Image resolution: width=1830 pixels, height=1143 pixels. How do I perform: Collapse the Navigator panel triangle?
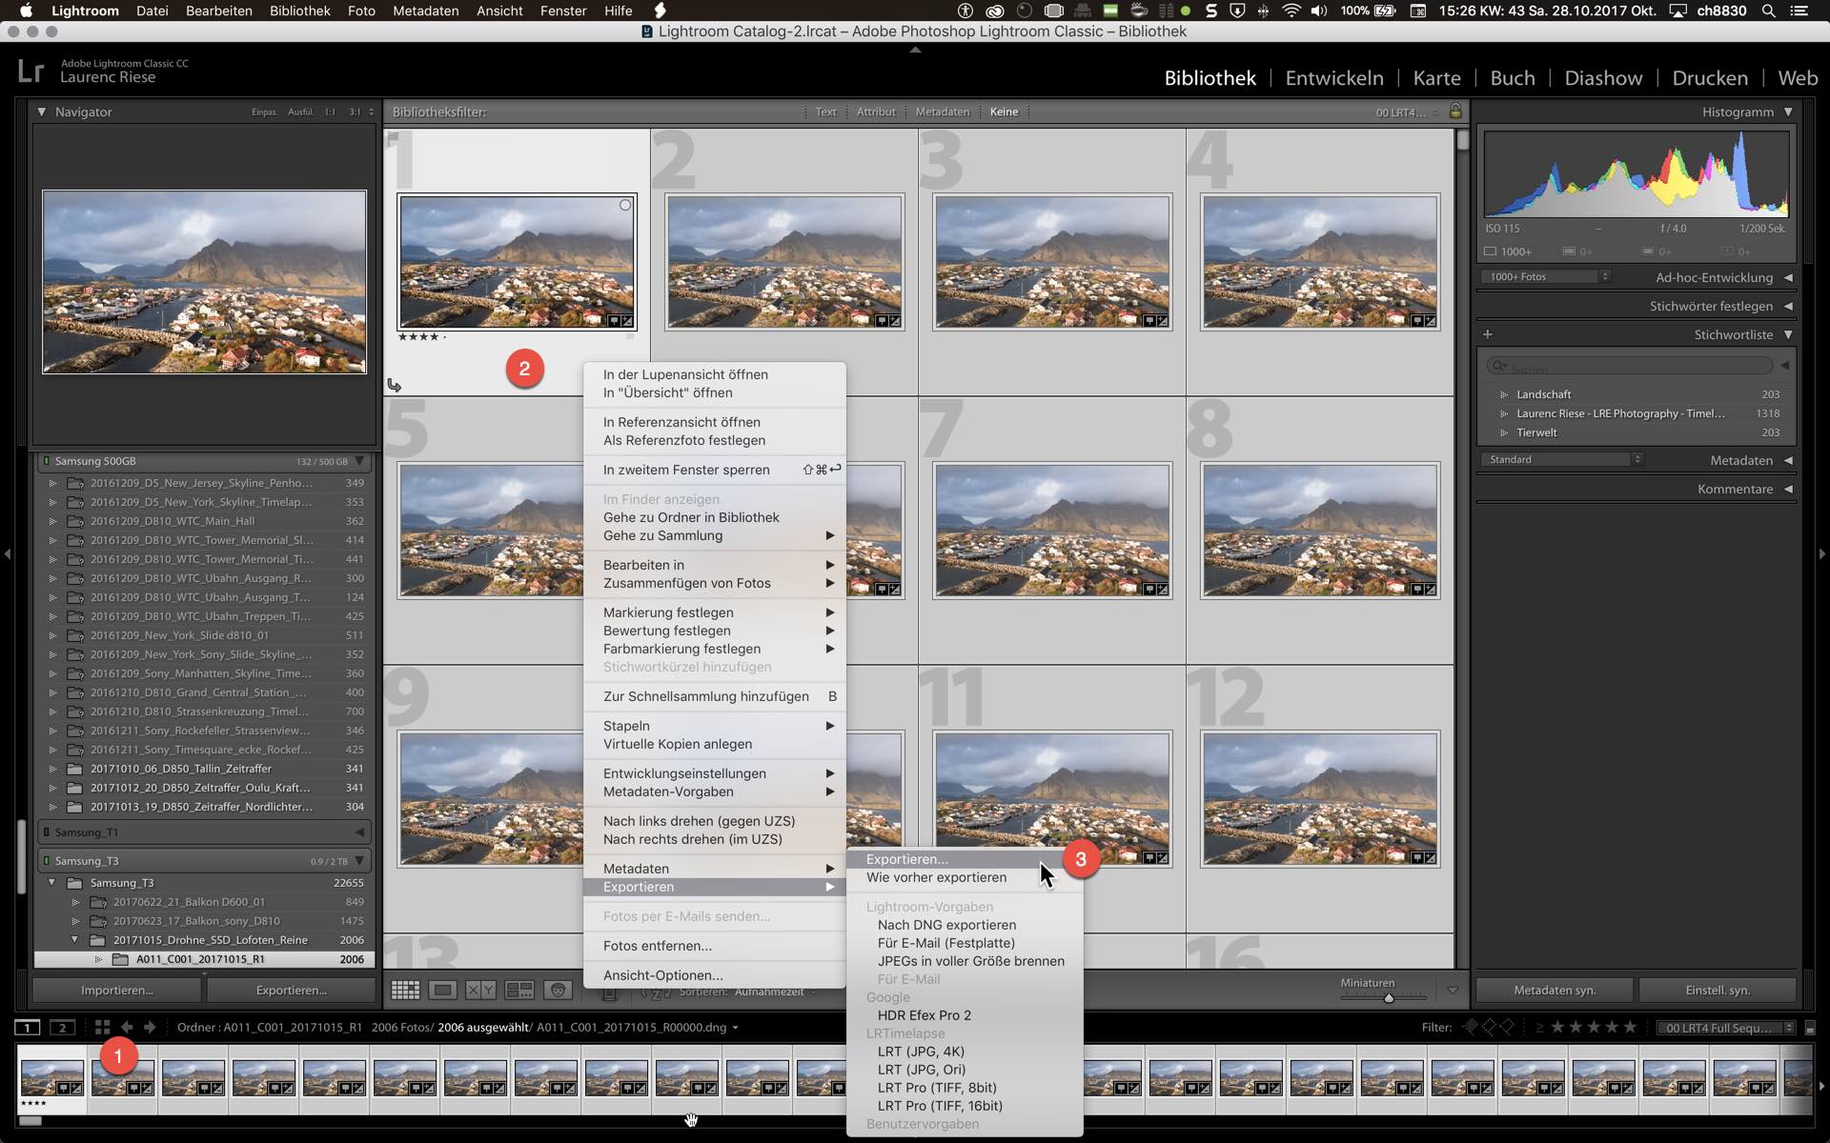[x=42, y=111]
